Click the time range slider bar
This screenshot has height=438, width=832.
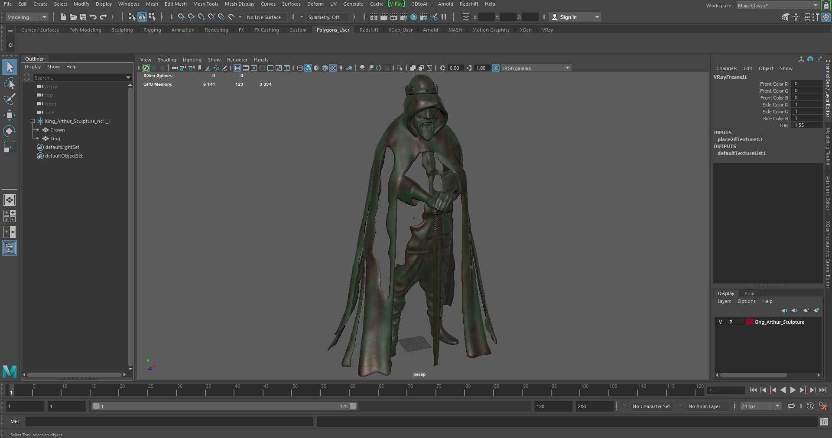(224, 406)
